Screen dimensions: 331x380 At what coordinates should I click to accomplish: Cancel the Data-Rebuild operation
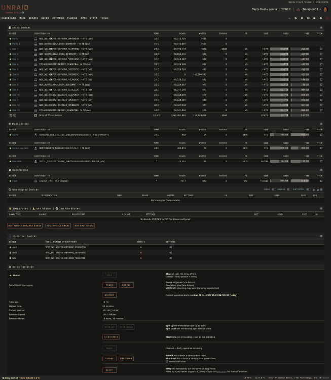pyautogui.click(x=126, y=285)
